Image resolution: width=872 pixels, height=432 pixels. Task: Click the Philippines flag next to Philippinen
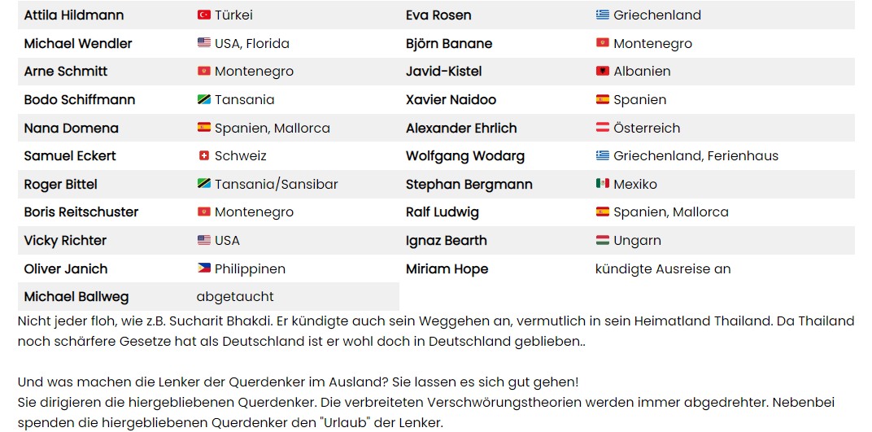204,269
